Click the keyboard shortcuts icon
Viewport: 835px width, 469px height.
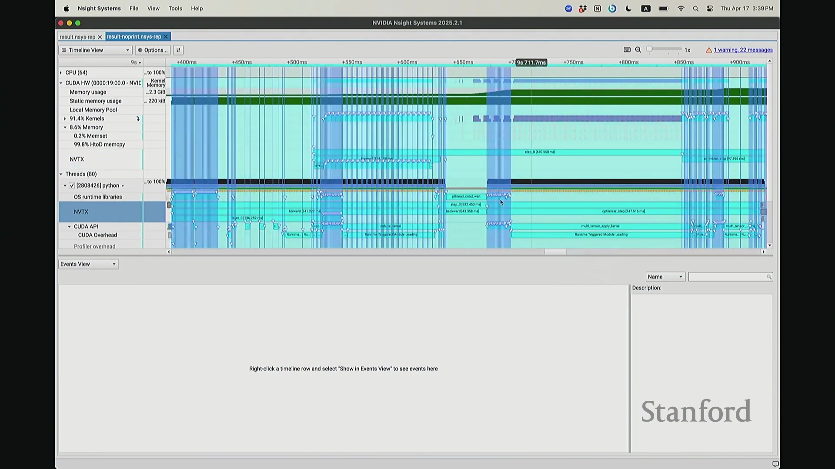[x=627, y=50]
